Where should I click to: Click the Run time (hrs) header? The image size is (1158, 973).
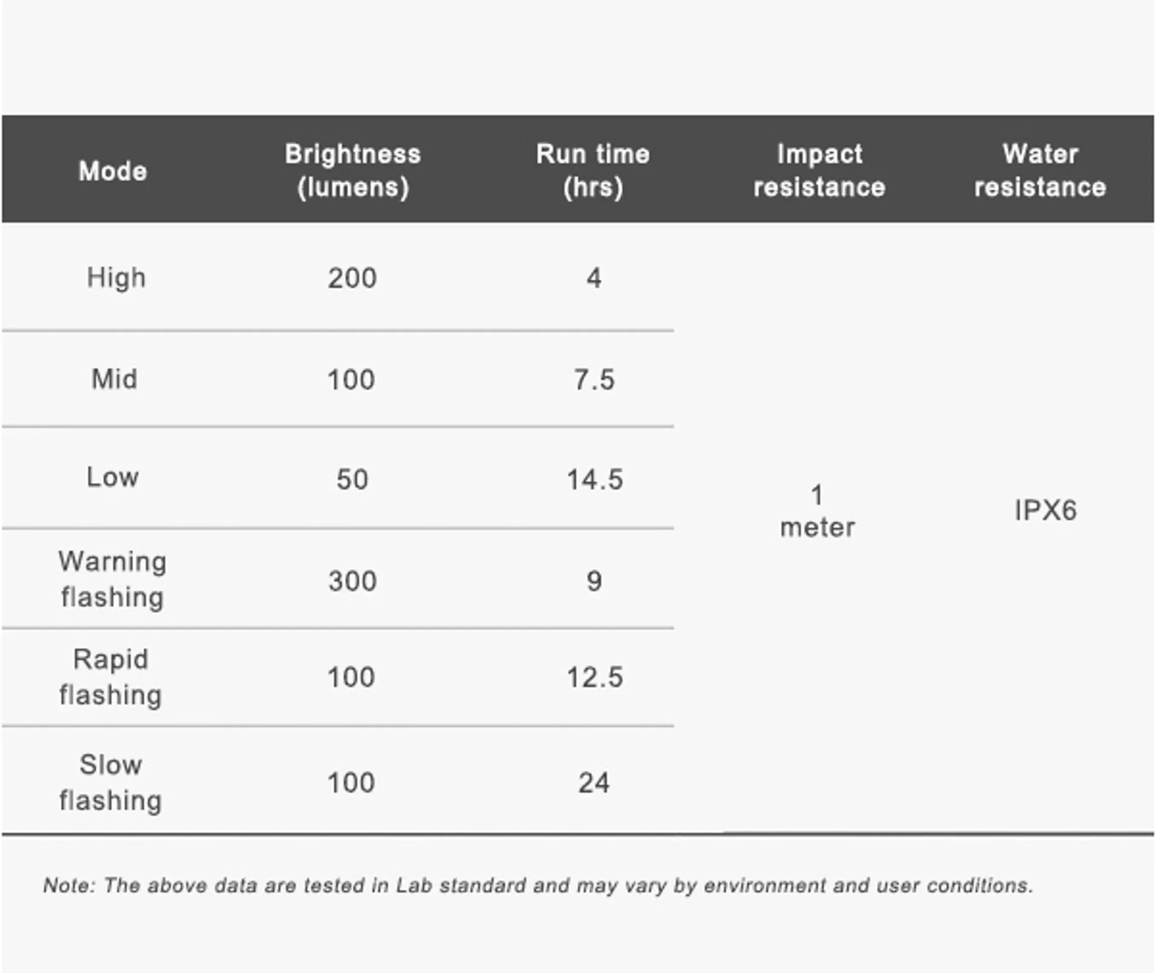pyautogui.click(x=593, y=170)
